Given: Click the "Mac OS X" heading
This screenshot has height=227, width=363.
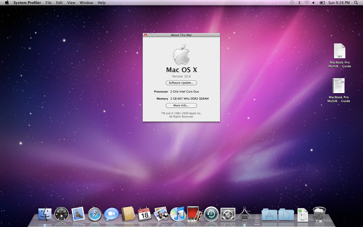Looking at the screenshot, I should point(181,70).
